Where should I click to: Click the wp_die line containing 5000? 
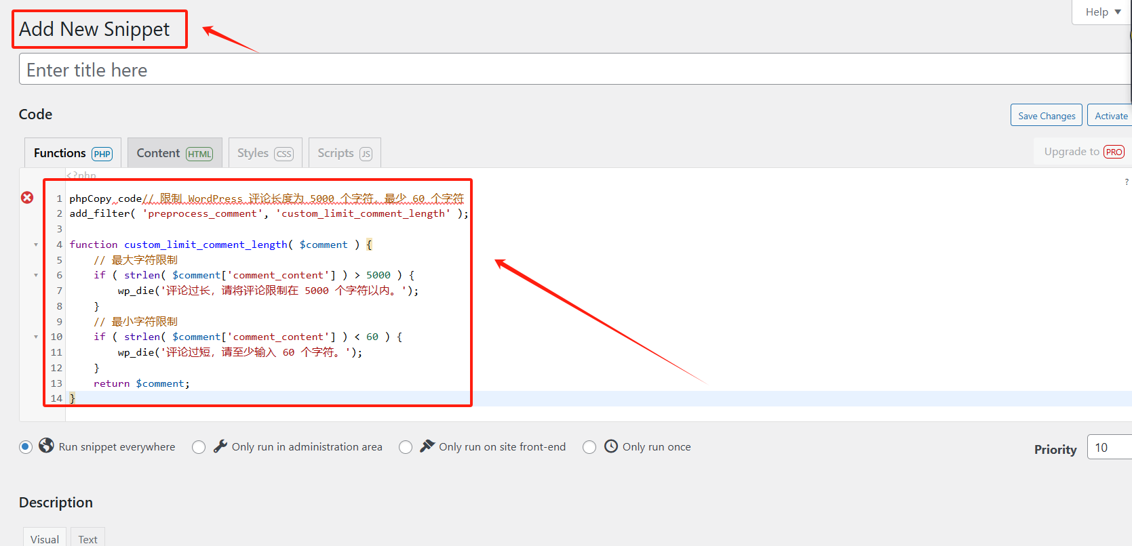click(268, 291)
